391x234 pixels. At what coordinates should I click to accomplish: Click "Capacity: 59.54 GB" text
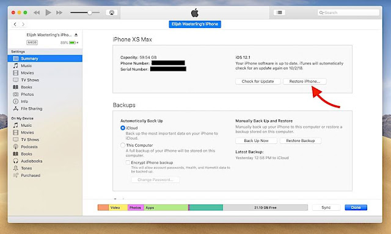(x=139, y=57)
